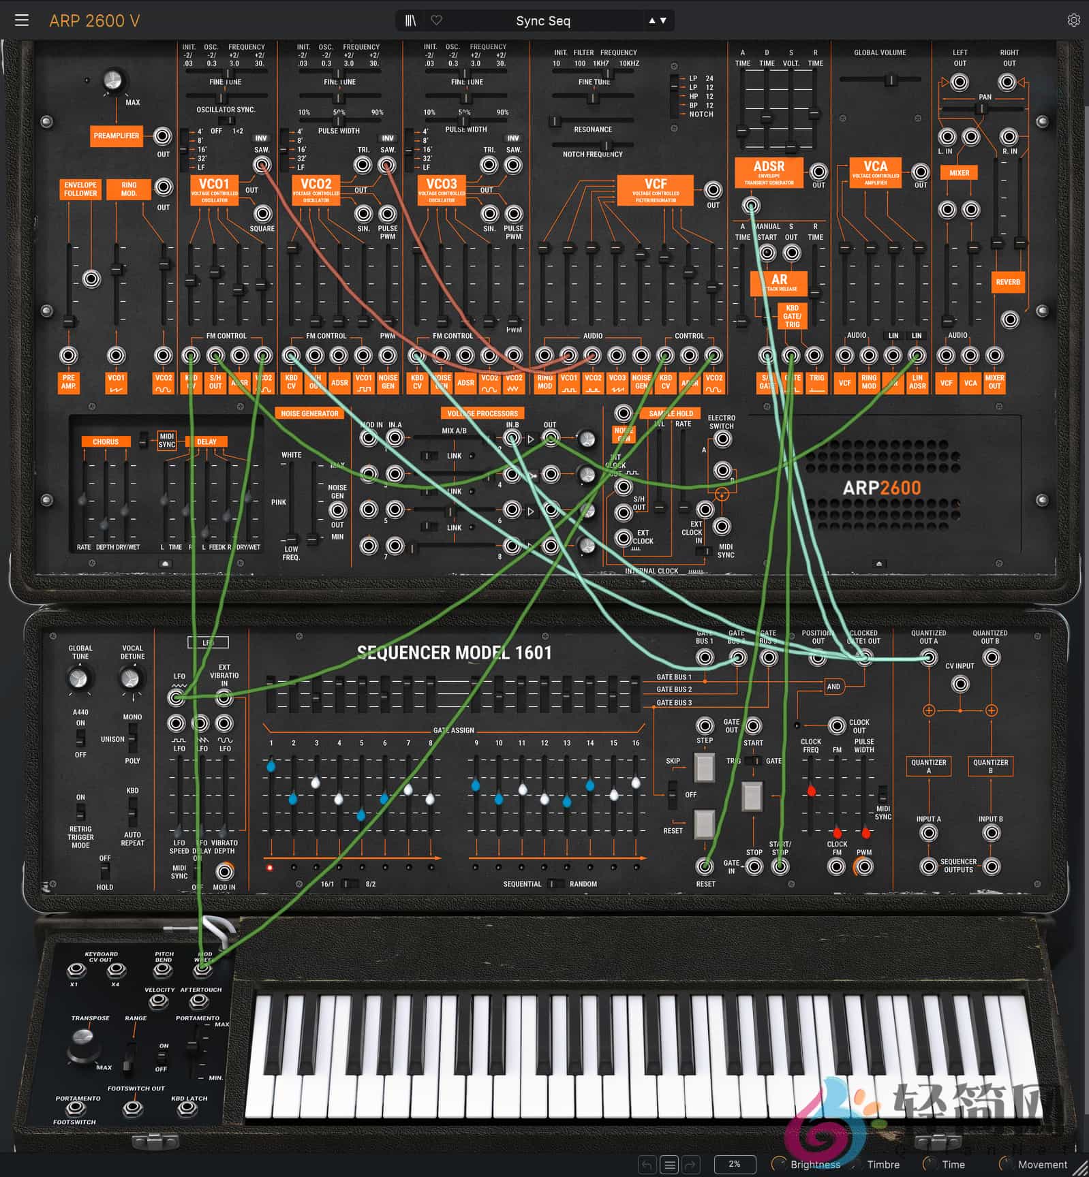Favorite the preset with the heart icon
Screen dimensions: 1089x1177
[x=437, y=20]
